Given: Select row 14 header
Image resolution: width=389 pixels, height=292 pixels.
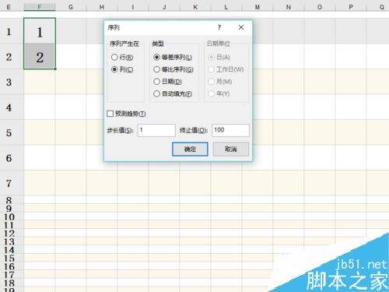Looking at the screenshot, I should [9, 250].
